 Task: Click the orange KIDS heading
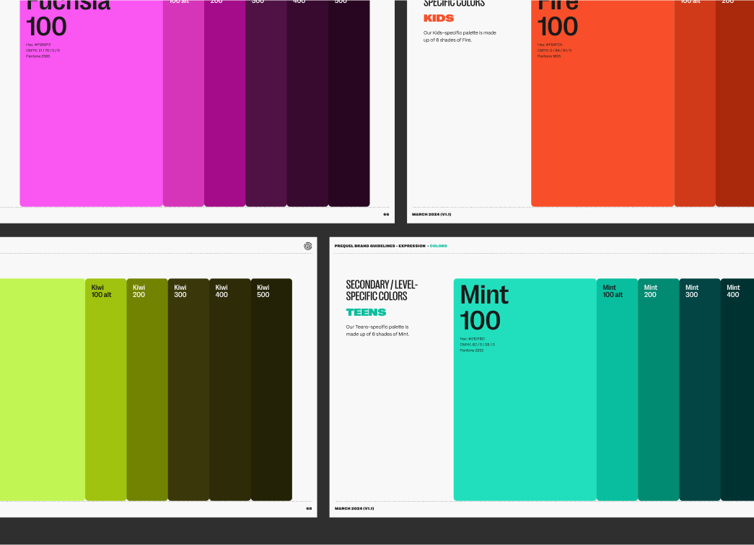point(439,18)
